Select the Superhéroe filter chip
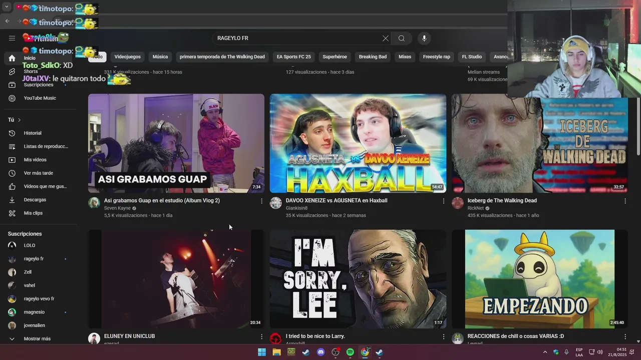Viewport: 641px width, 360px height. (335, 57)
